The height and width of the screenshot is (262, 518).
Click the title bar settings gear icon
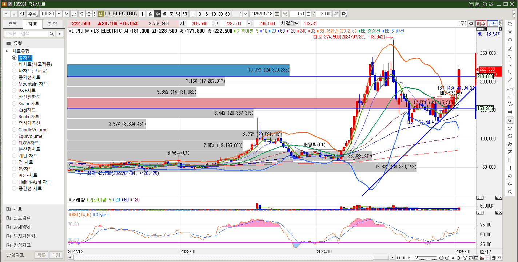490,4
